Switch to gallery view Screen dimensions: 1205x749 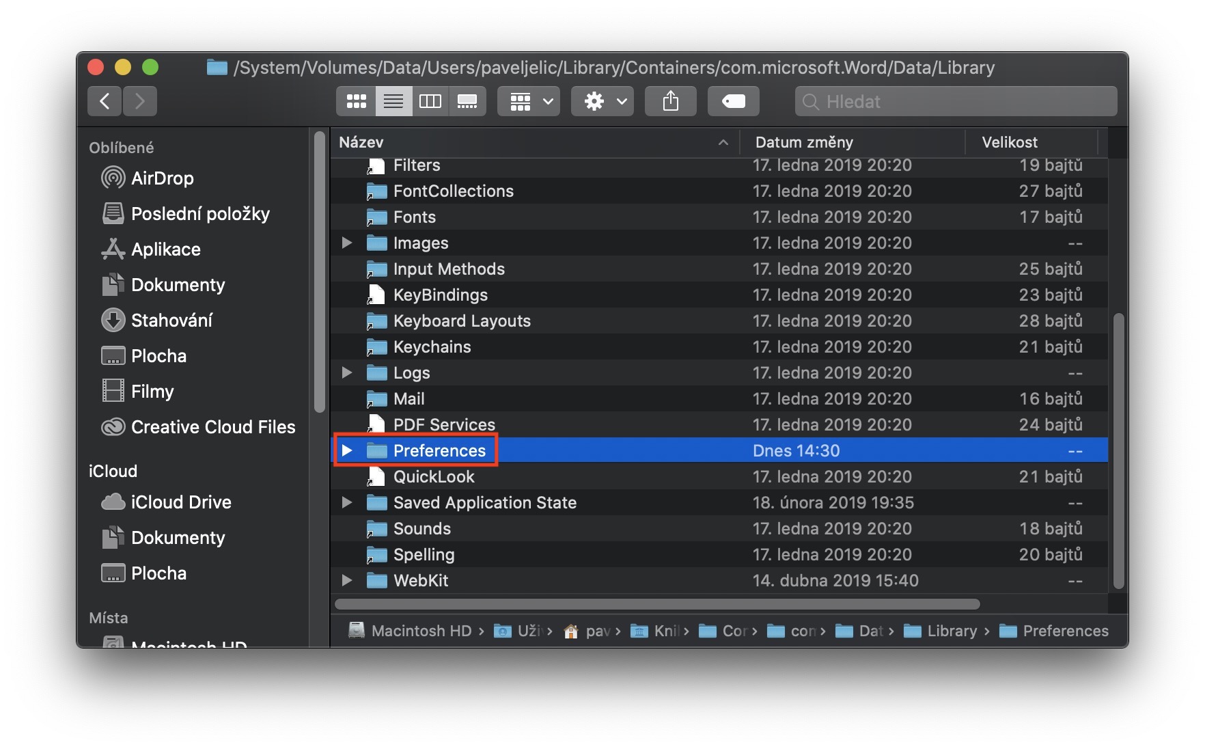pos(467,101)
